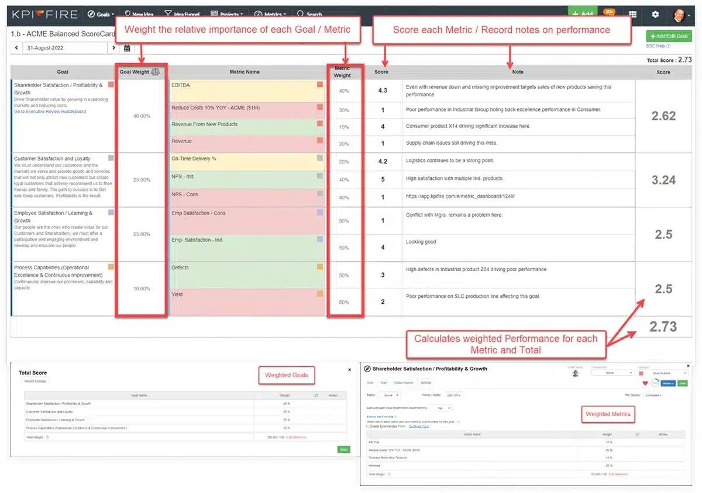Expand the auto-calculate goal health Yes dropdown

tap(441, 408)
